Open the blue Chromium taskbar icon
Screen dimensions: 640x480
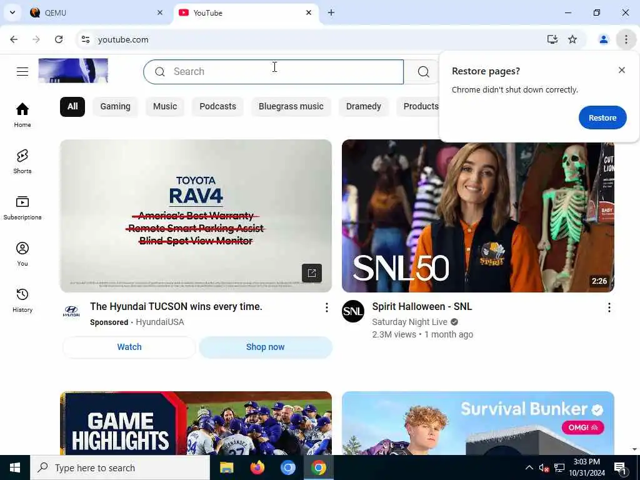pyautogui.click(x=287, y=467)
